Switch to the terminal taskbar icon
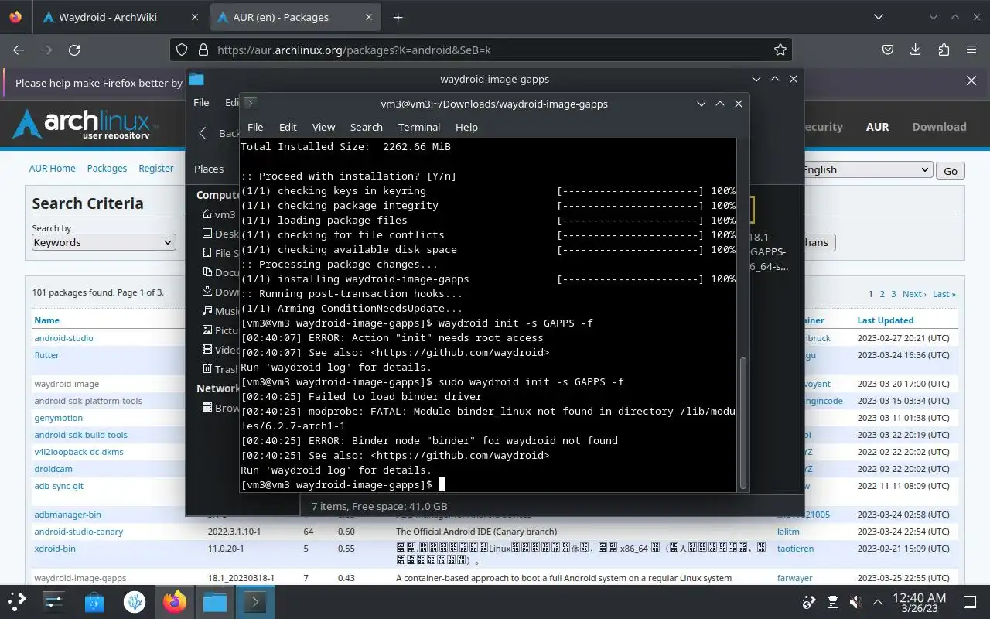 coord(255,601)
